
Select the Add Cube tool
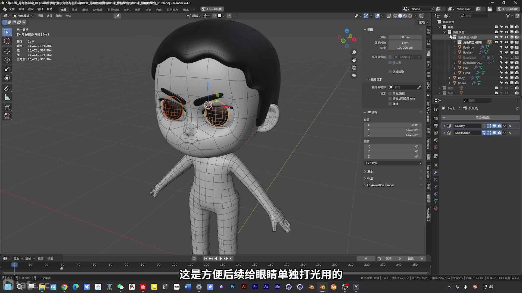pyautogui.click(x=7, y=107)
